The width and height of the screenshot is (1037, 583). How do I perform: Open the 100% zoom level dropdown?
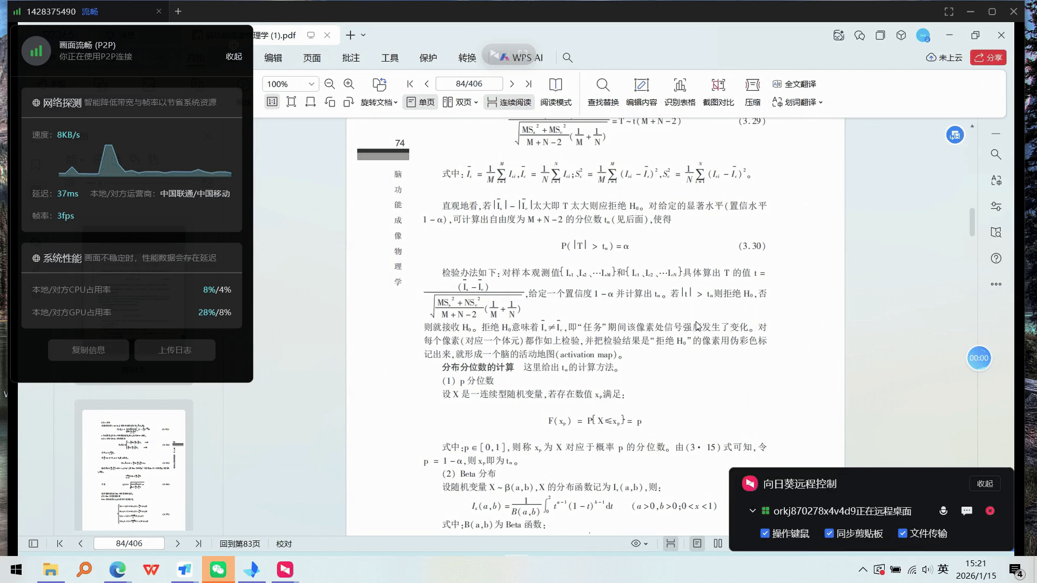click(x=311, y=84)
